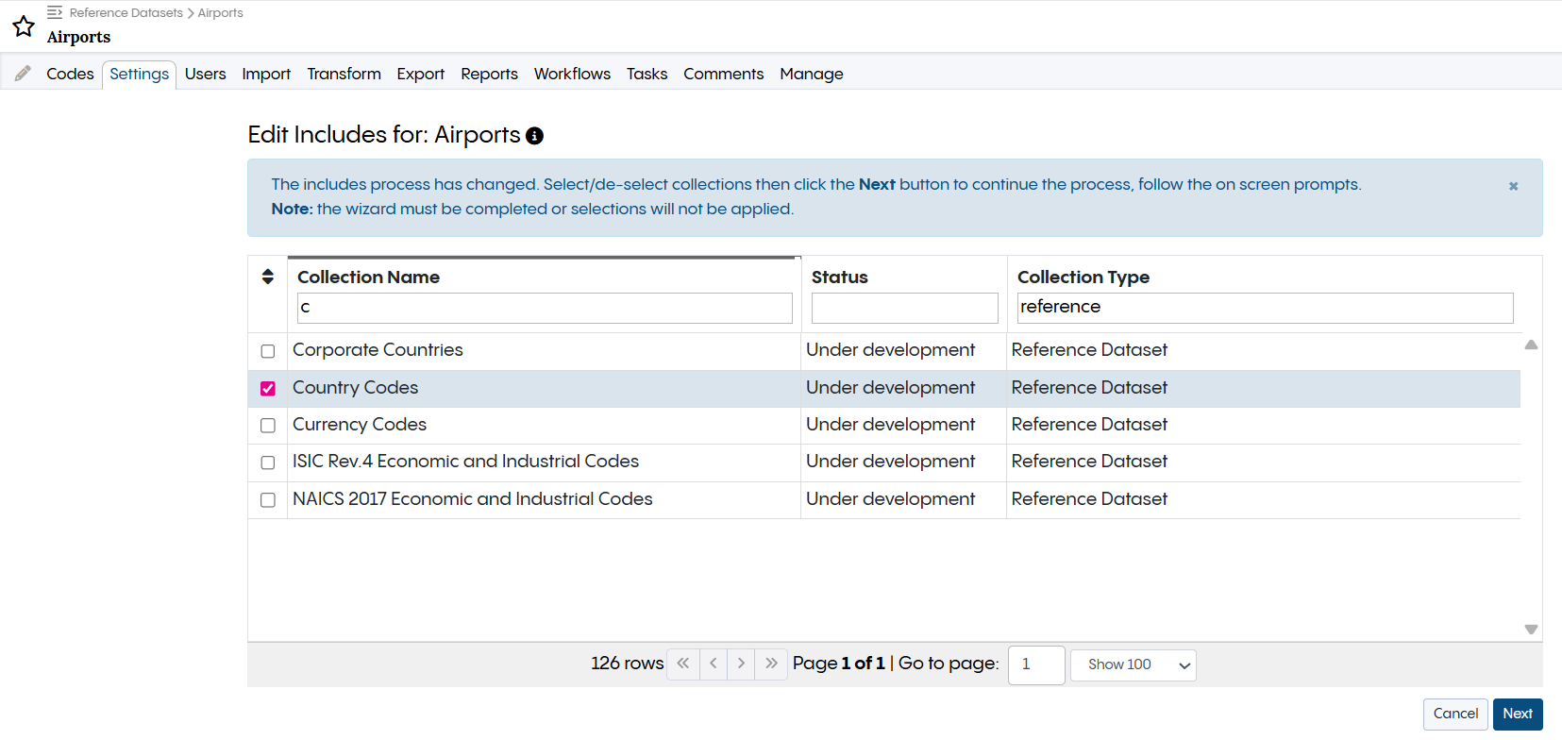Screen dimensions: 1562x740
Task: Click the Next button
Action: pos(1518,714)
